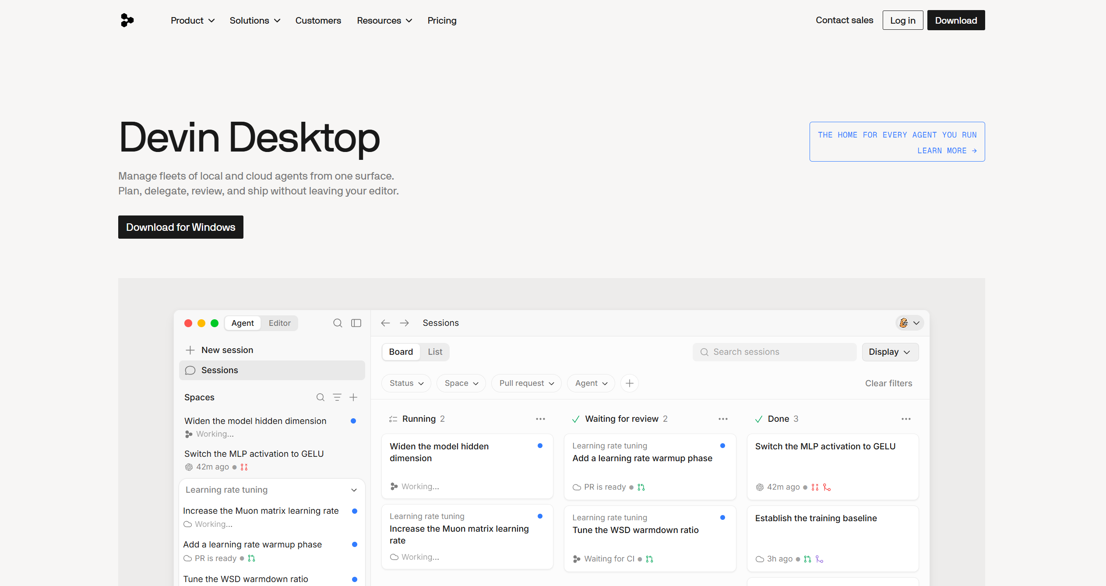Open filter lines icon in Spaces header
The height and width of the screenshot is (586, 1106).
tap(337, 397)
